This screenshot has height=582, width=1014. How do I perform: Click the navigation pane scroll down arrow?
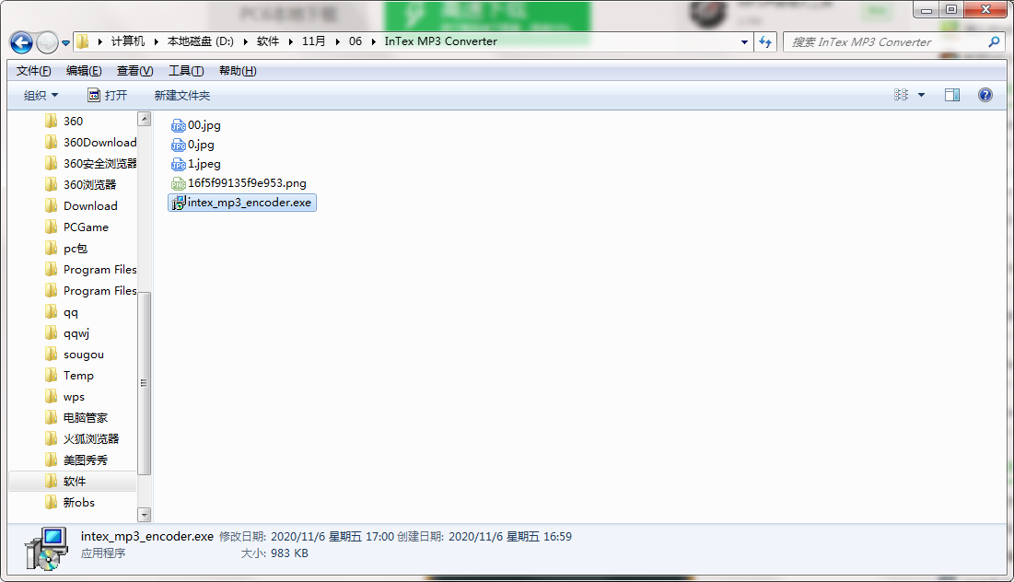click(145, 515)
